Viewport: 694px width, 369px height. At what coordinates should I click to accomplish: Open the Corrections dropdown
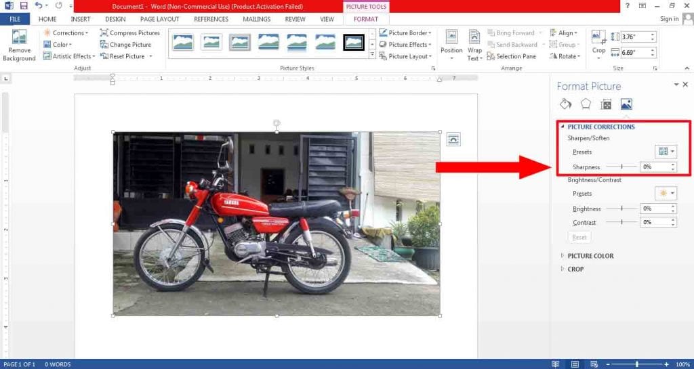click(68, 32)
